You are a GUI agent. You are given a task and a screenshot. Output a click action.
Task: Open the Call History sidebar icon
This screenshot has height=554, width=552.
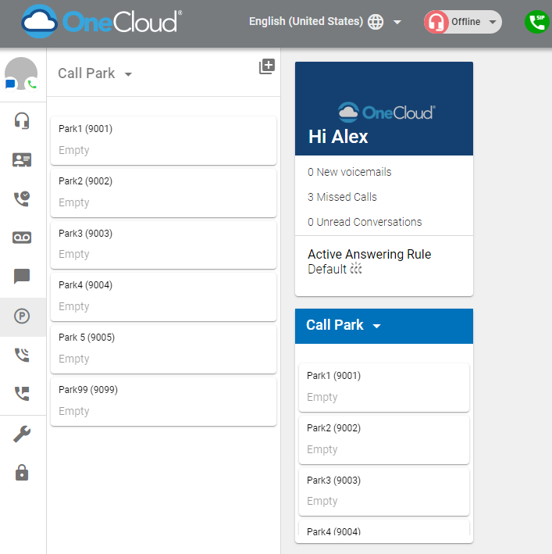coord(22,198)
